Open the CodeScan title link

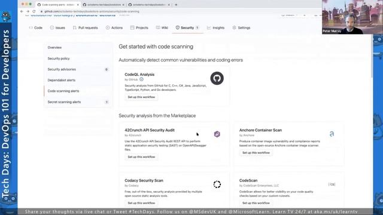tap(248, 180)
